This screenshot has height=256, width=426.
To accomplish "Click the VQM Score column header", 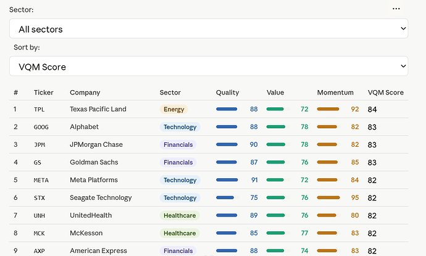I will click(x=385, y=93).
